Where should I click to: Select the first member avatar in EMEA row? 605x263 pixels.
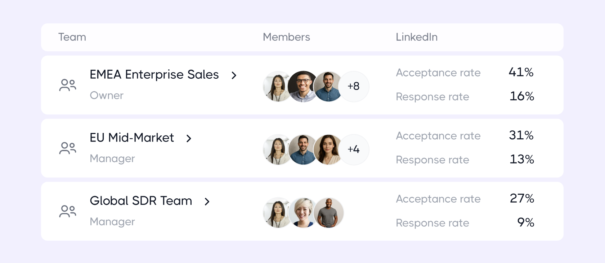pyautogui.click(x=277, y=86)
